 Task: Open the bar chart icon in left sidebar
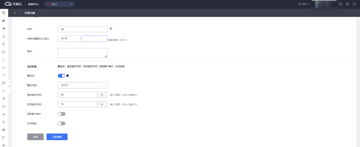pyautogui.click(x=3, y=68)
